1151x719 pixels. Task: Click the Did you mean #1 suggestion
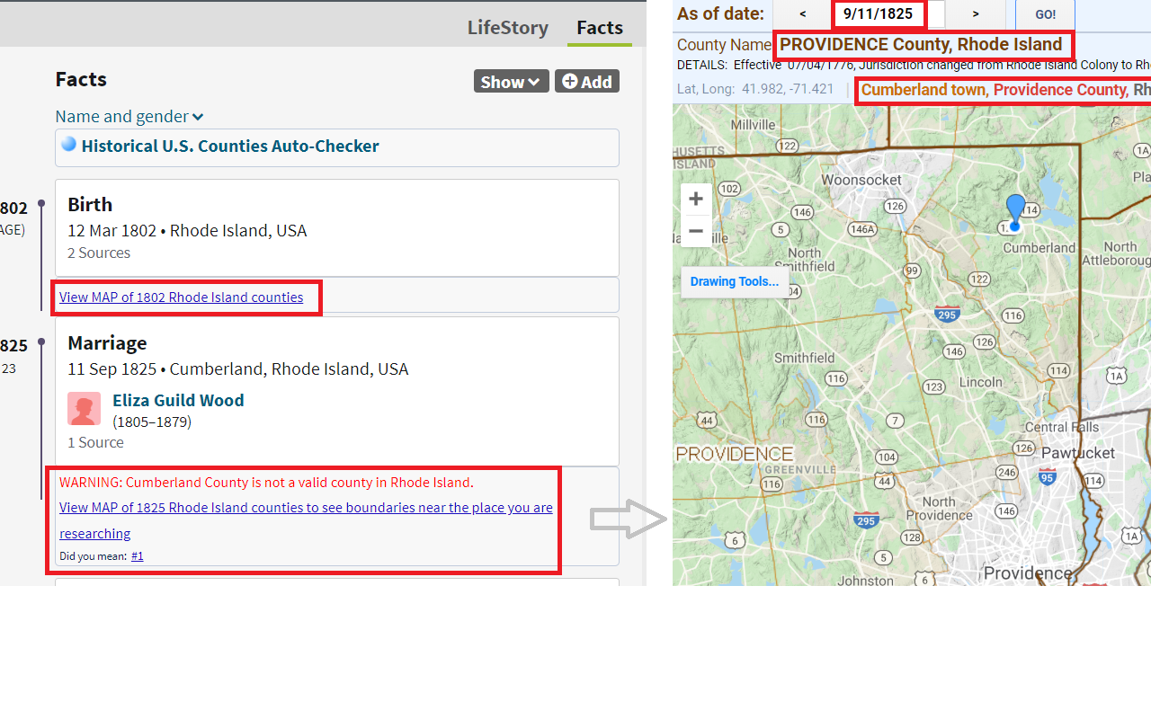[x=137, y=556]
